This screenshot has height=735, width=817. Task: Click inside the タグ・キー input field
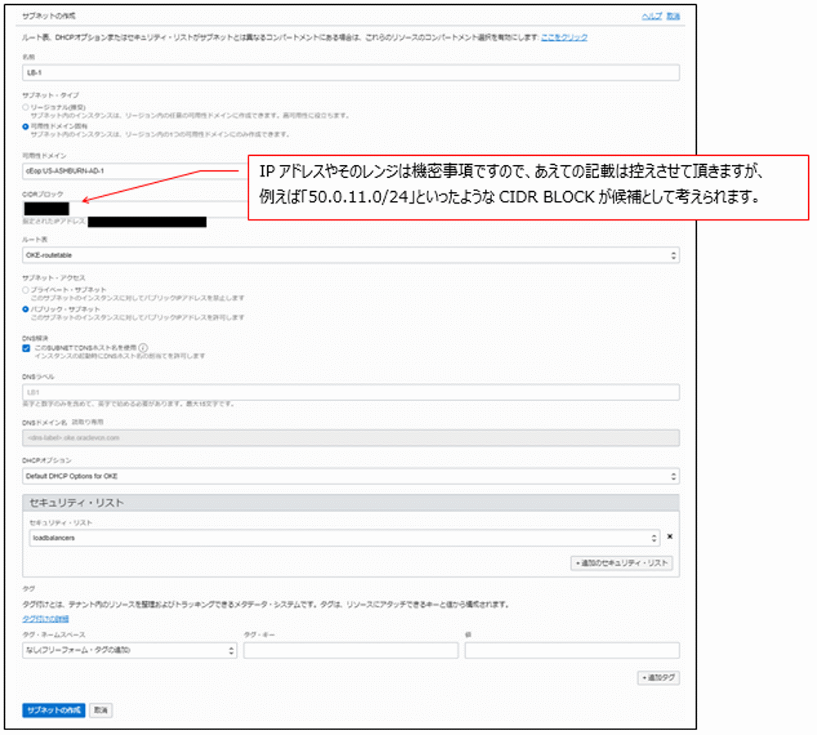[x=350, y=650]
